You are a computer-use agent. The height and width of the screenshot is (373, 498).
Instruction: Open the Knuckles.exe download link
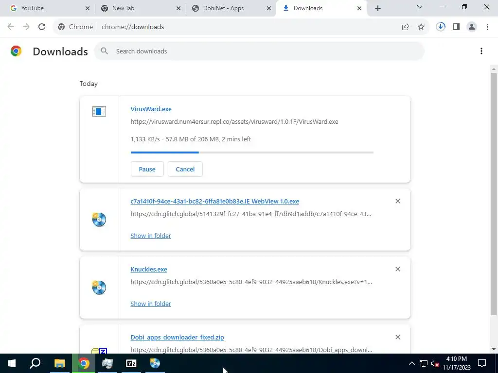(x=149, y=269)
